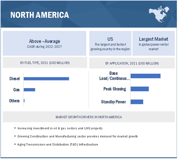Select the Peak Shaving label
The height and width of the screenshot is (159, 178).
tap(114, 89)
